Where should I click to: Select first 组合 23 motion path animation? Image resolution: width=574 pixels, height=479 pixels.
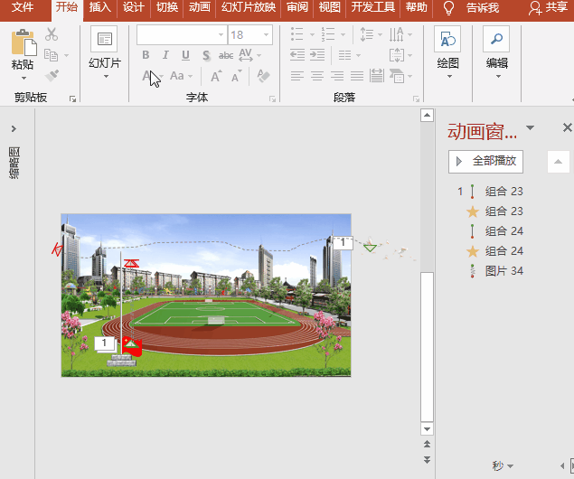click(491, 192)
